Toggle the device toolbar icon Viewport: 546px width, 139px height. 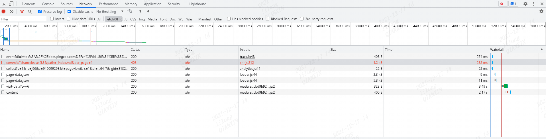coord(11,4)
